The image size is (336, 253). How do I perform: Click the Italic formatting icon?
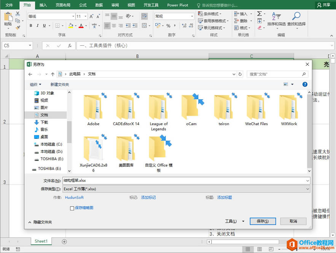click(x=37, y=26)
